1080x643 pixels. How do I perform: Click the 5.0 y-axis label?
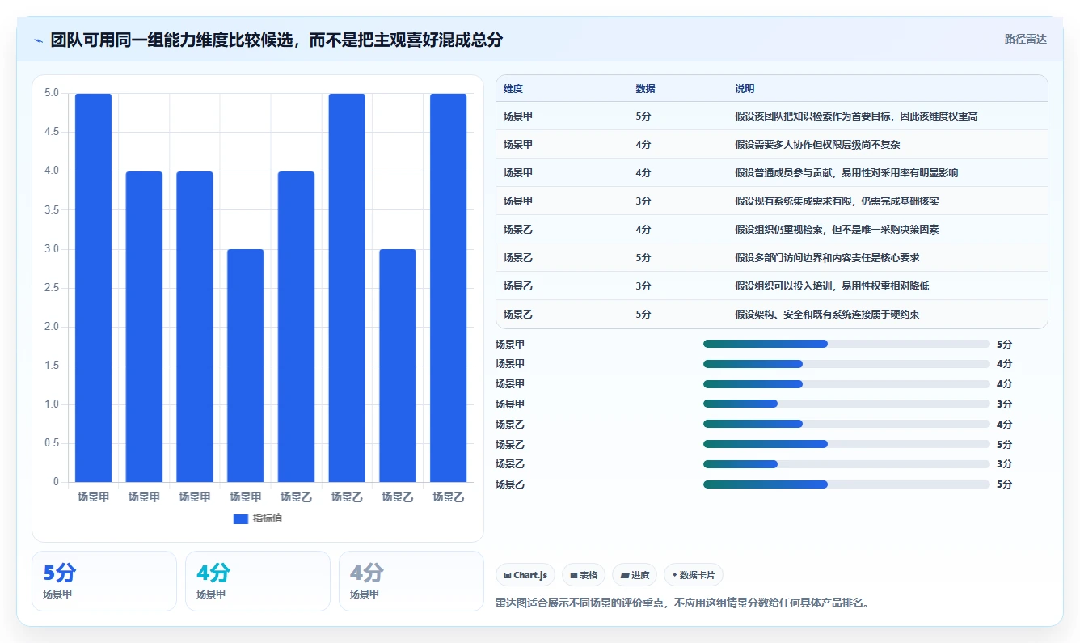(x=51, y=93)
